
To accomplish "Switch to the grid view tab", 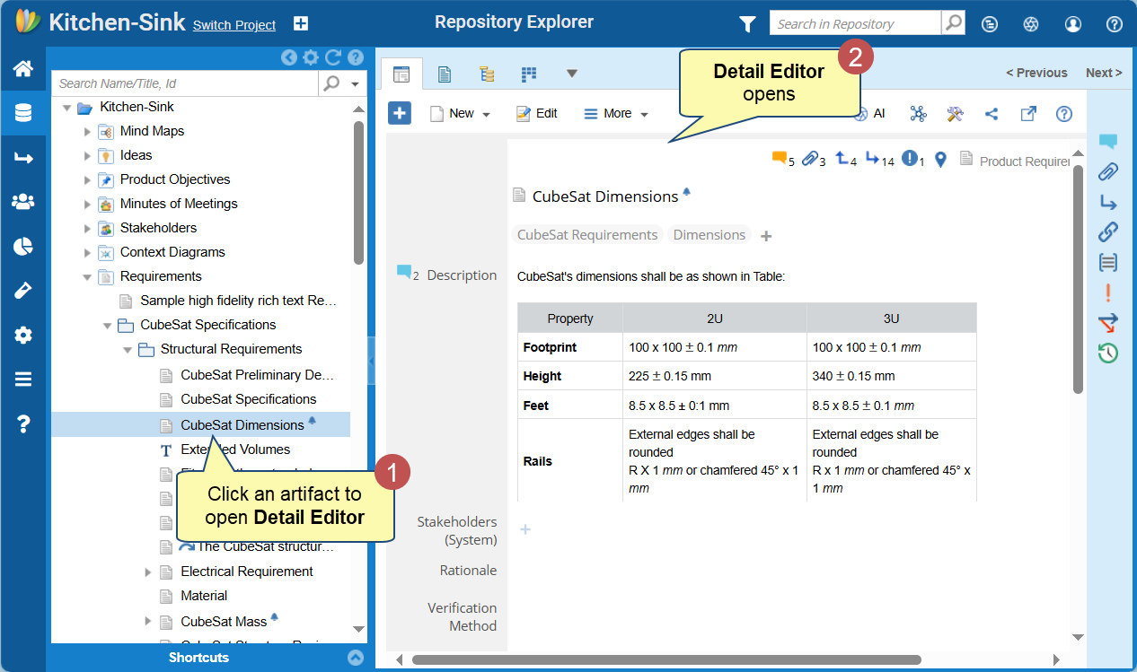I will point(529,74).
